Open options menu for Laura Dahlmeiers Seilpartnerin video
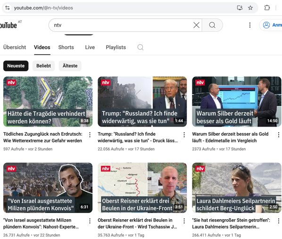This screenshot has width=282, height=239. (279, 221)
